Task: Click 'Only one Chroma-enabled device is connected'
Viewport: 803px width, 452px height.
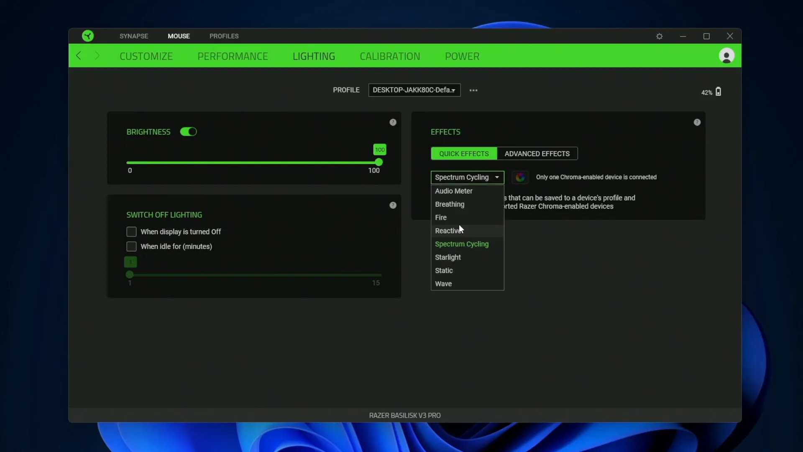Action: (596, 177)
